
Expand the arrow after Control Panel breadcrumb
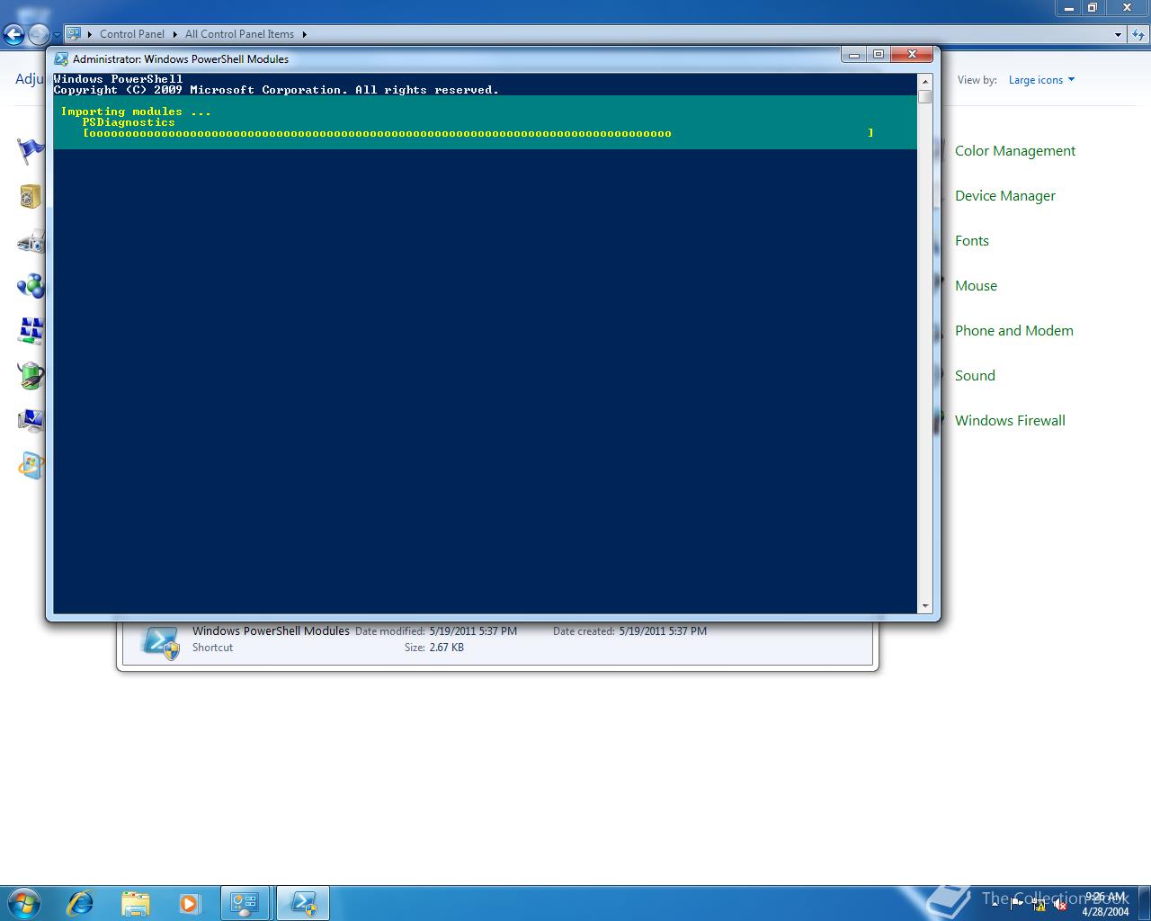[x=175, y=34]
